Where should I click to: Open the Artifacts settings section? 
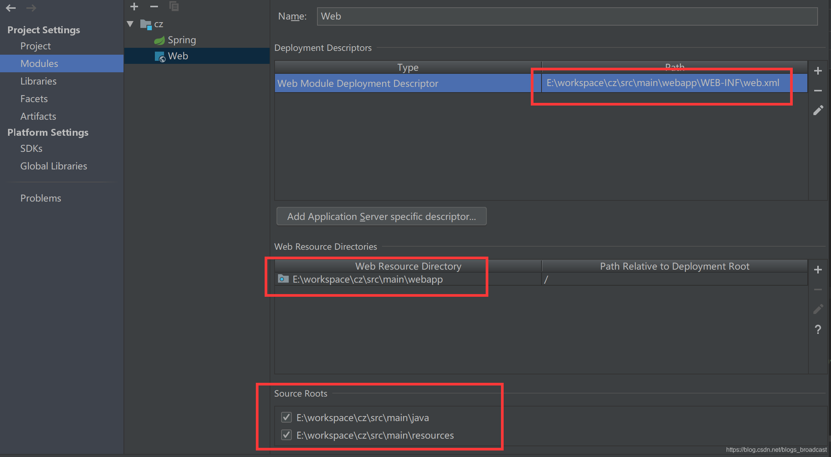[x=38, y=116]
